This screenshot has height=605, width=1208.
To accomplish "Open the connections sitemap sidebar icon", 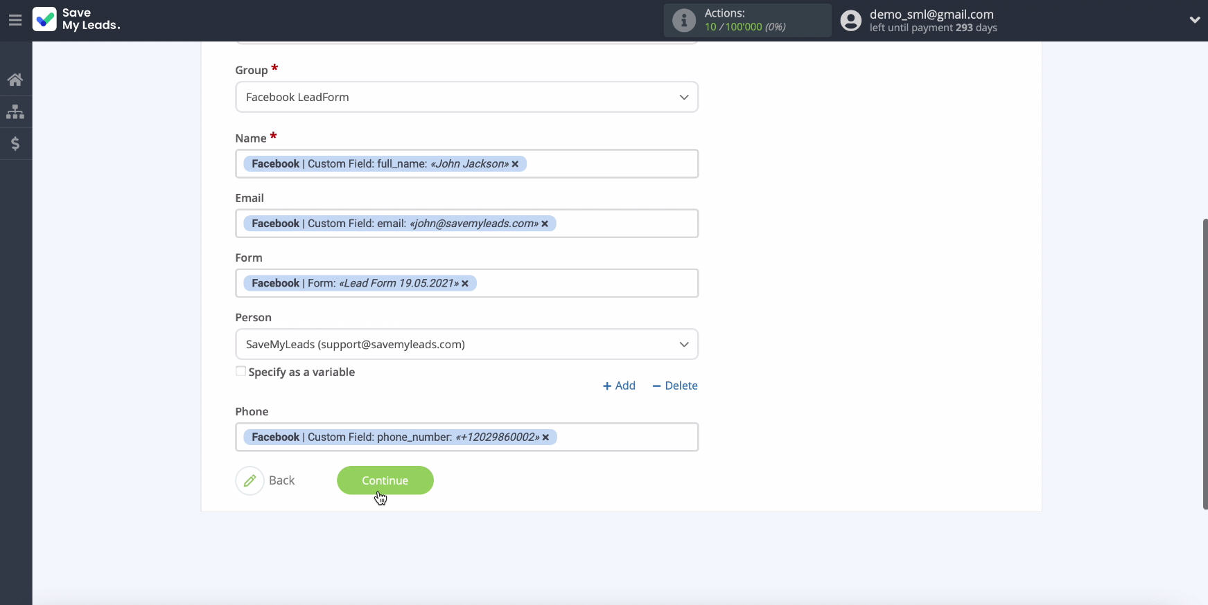I will click(15, 111).
